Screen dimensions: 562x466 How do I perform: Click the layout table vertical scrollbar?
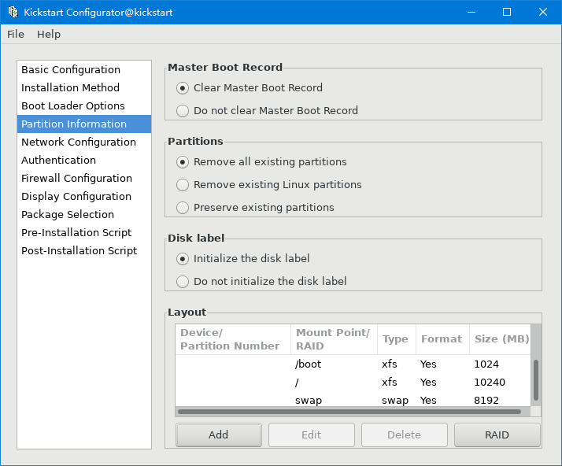coord(536,380)
